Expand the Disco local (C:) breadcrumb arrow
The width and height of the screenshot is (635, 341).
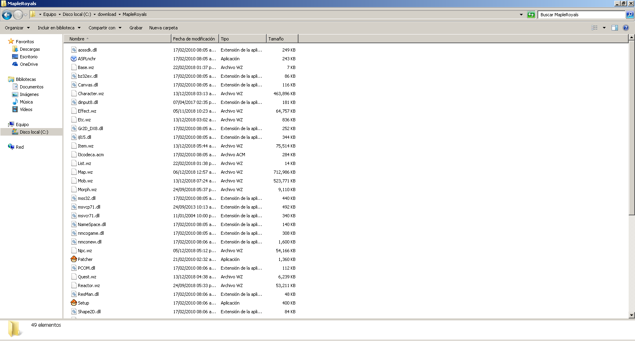click(x=94, y=14)
